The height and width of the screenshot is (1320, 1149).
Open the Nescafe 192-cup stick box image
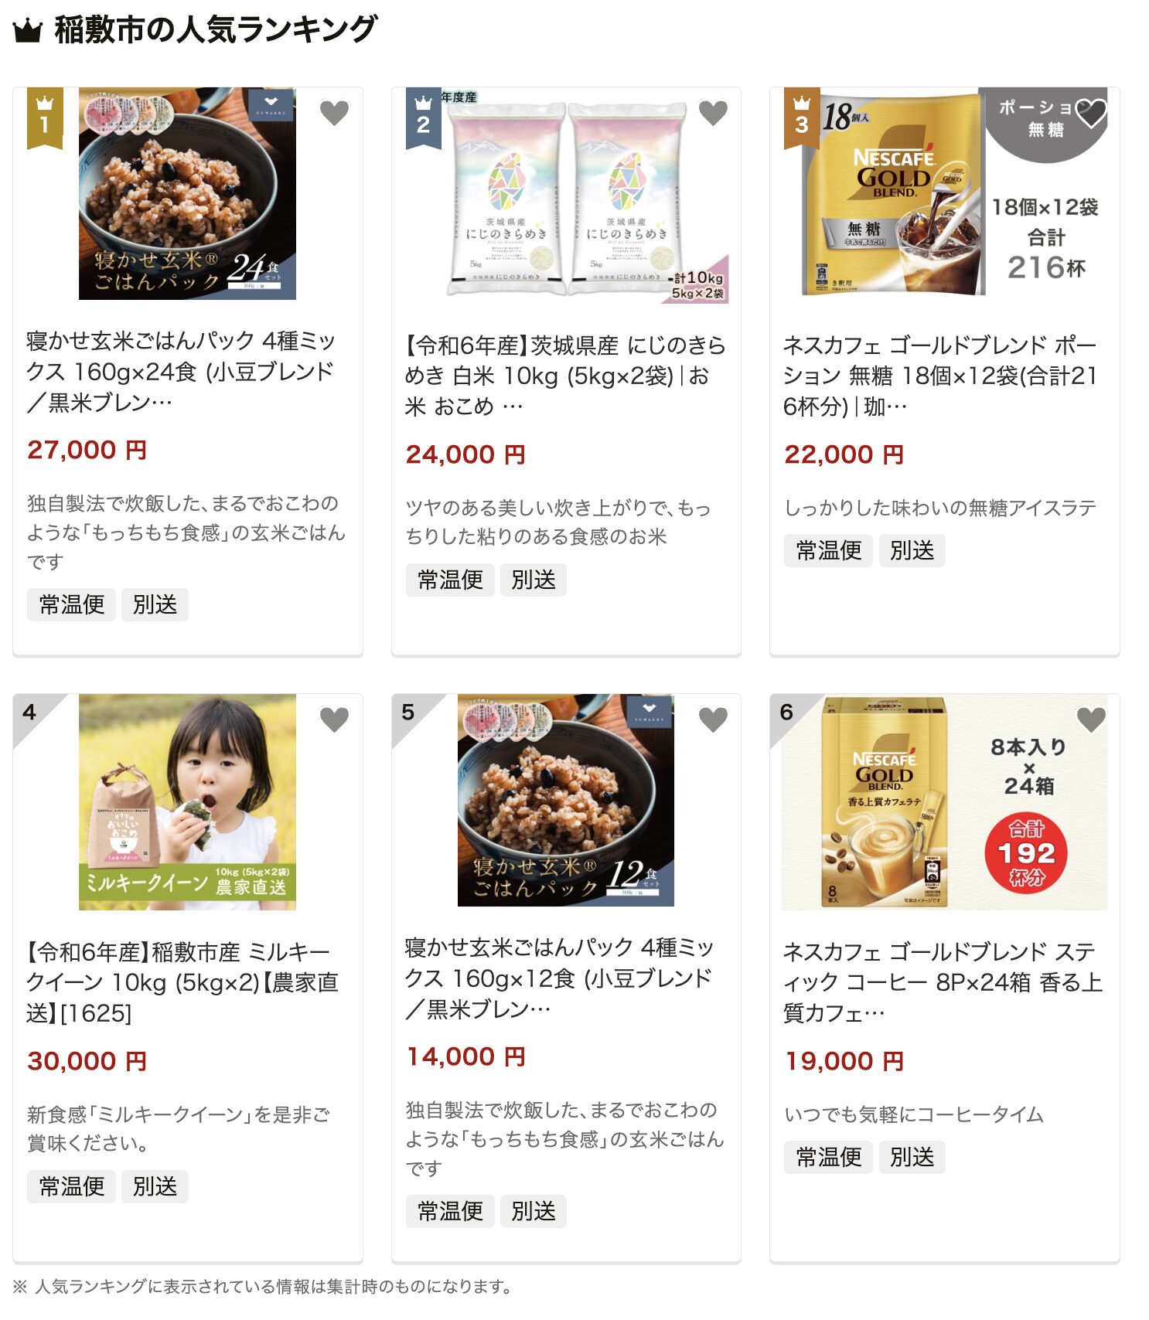point(944,801)
